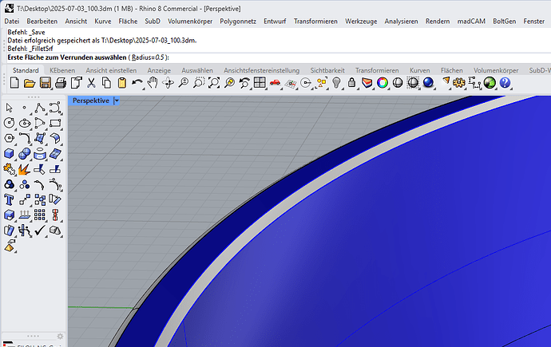Switch to the Sichtbarkeit toolbar tab
The width and height of the screenshot is (551, 347).
pyautogui.click(x=327, y=70)
